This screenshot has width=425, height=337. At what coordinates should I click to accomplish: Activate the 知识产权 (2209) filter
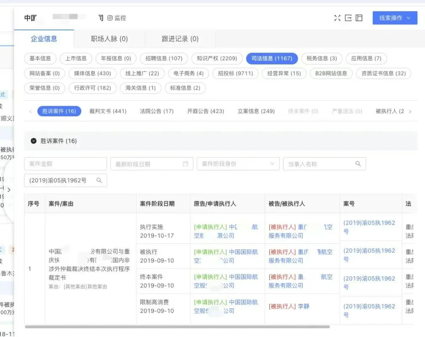click(x=217, y=59)
